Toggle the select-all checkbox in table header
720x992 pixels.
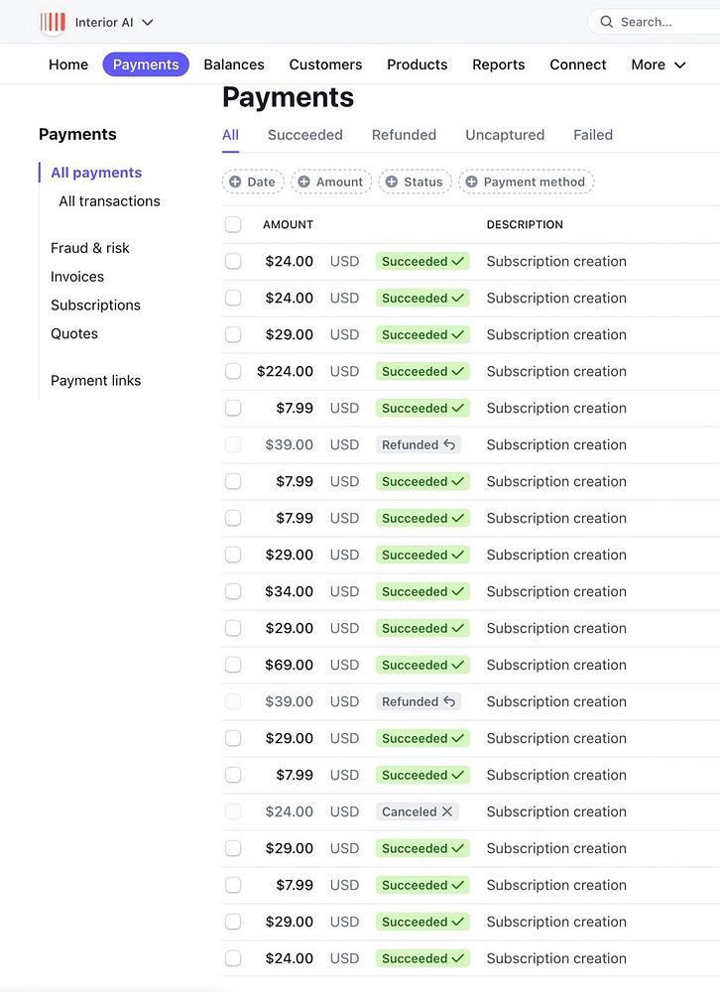click(x=233, y=224)
